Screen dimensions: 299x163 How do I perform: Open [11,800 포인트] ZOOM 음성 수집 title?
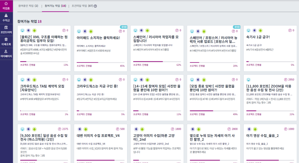click(269, 88)
